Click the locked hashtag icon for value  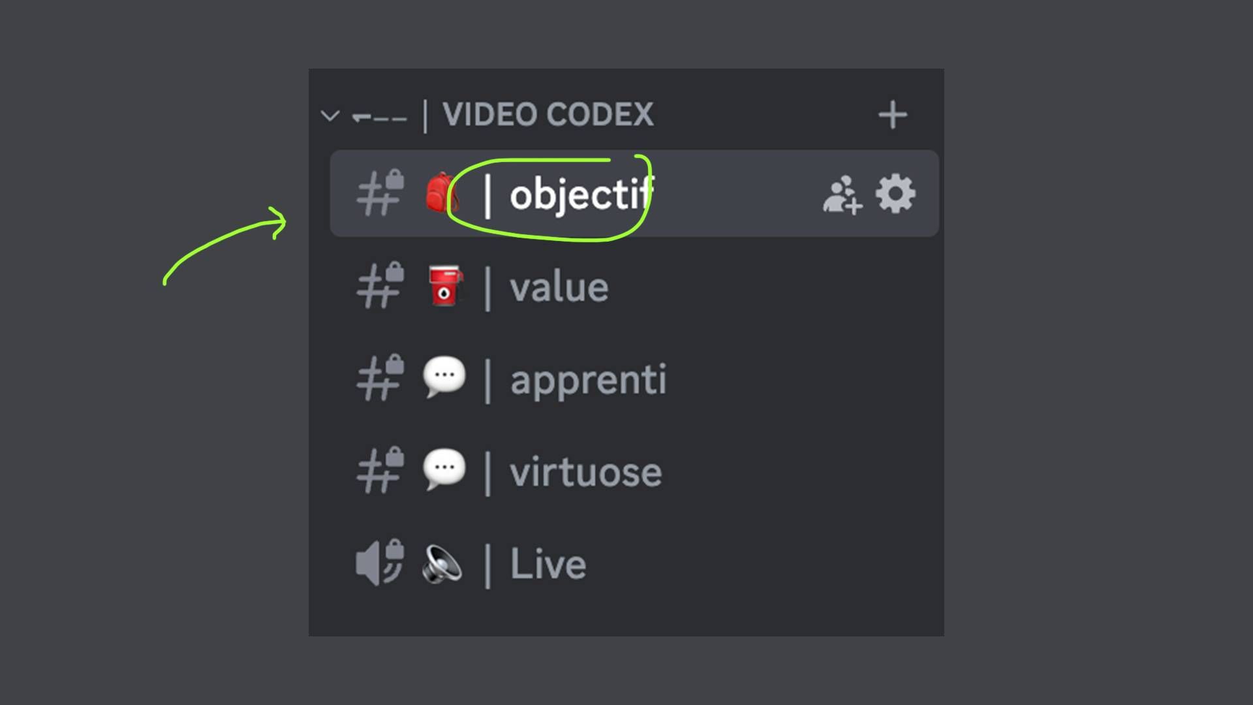click(x=380, y=286)
